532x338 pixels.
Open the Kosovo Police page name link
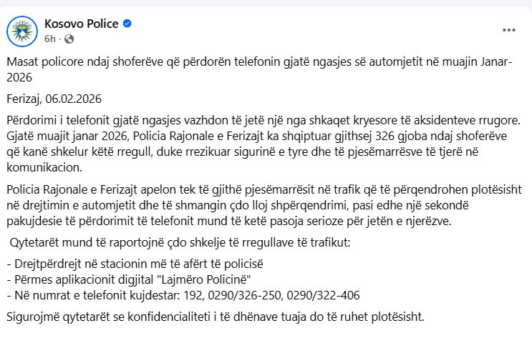pos(82,24)
